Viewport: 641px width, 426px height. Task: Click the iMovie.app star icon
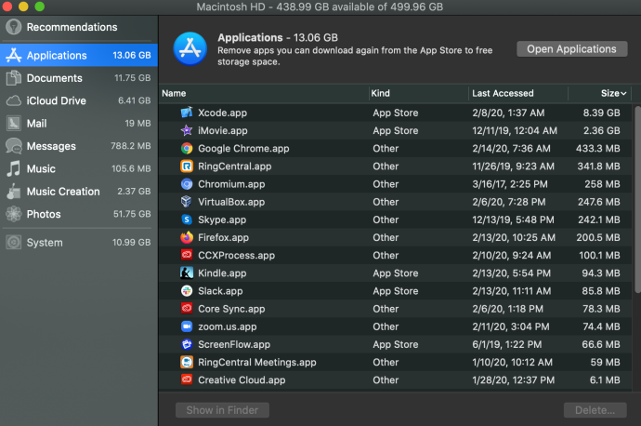(x=187, y=130)
